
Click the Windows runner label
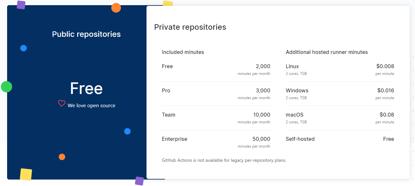coord(297,91)
